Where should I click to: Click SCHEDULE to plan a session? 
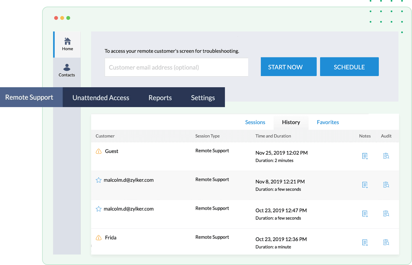349,67
